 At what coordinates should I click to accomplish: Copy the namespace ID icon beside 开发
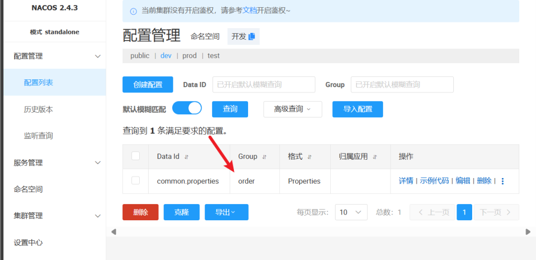tap(252, 37)
